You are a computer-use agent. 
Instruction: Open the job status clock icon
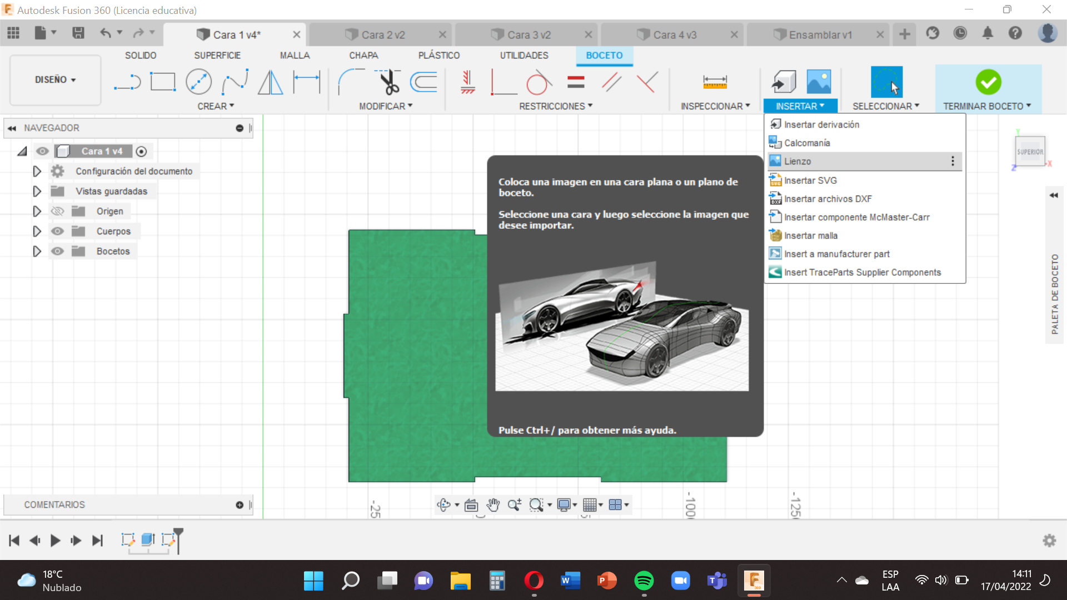coord(960,33)
